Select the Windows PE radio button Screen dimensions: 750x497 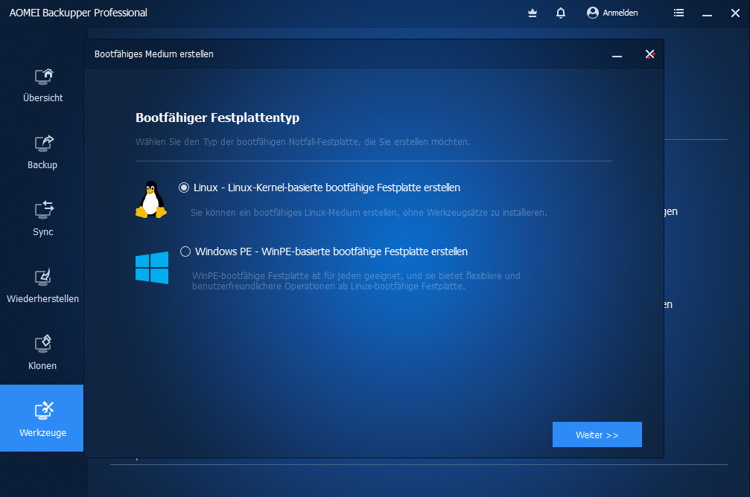[185, 251]
